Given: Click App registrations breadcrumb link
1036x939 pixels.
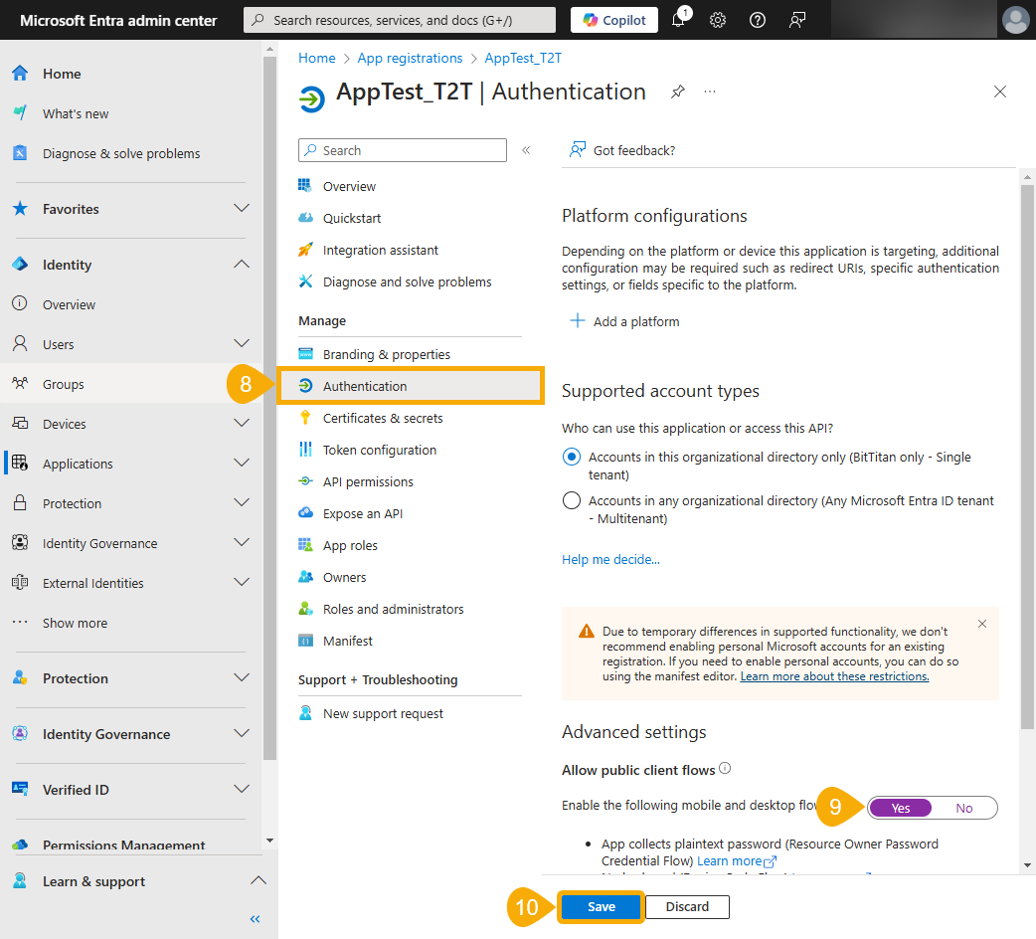Looking at the screenshot, I should click(x=410, y=58).
